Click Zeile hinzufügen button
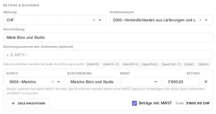Viewport: 216px width, 114px height. (x=28, y=103)
